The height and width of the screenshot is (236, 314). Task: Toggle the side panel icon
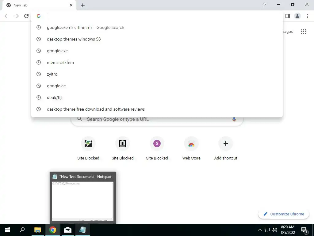click(288, 16)
